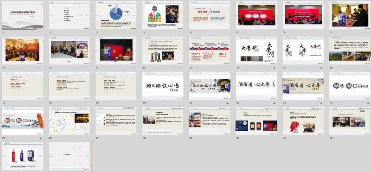This screenshot has height=172, width=371.
Task: Select slide 24 plain 顺心 顺口 slogan
Action: point(350,86)
